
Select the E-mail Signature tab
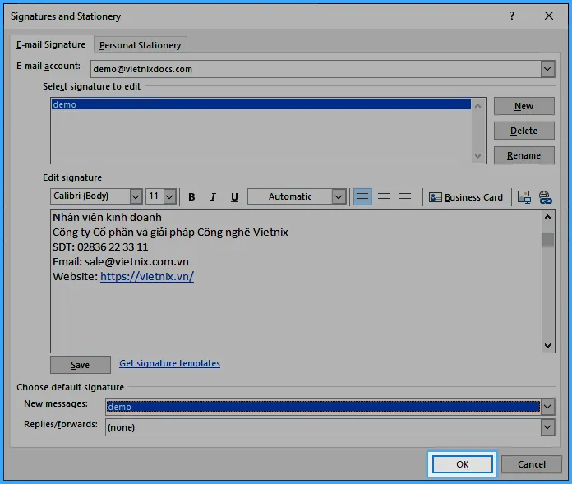pos(51,44)
